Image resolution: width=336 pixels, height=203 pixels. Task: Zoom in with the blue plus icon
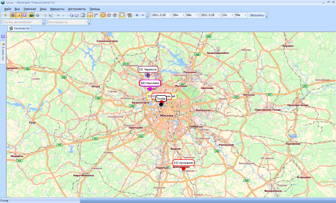point(137,15)
